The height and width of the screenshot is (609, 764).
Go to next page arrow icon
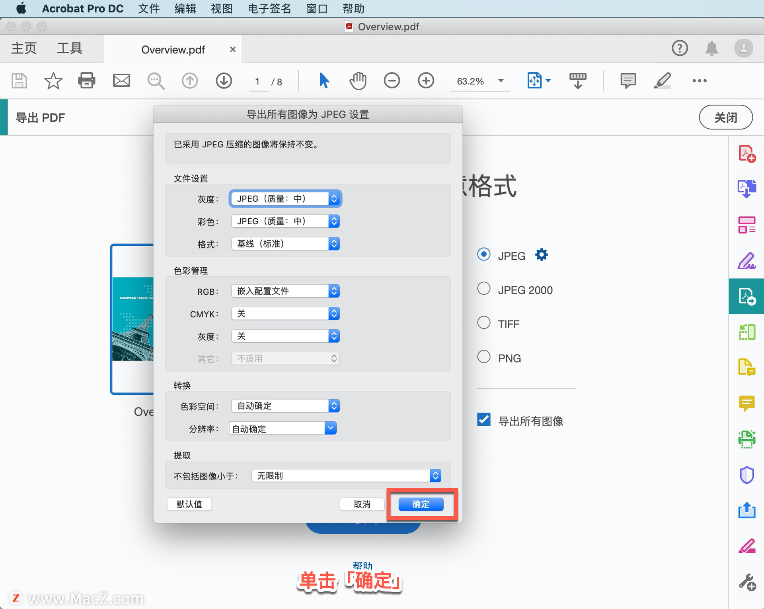224,81
